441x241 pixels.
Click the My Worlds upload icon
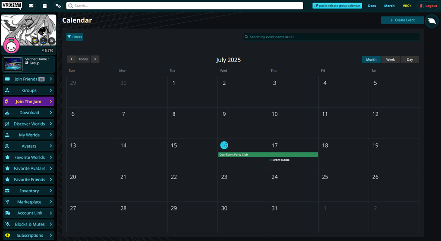point(7,135)
